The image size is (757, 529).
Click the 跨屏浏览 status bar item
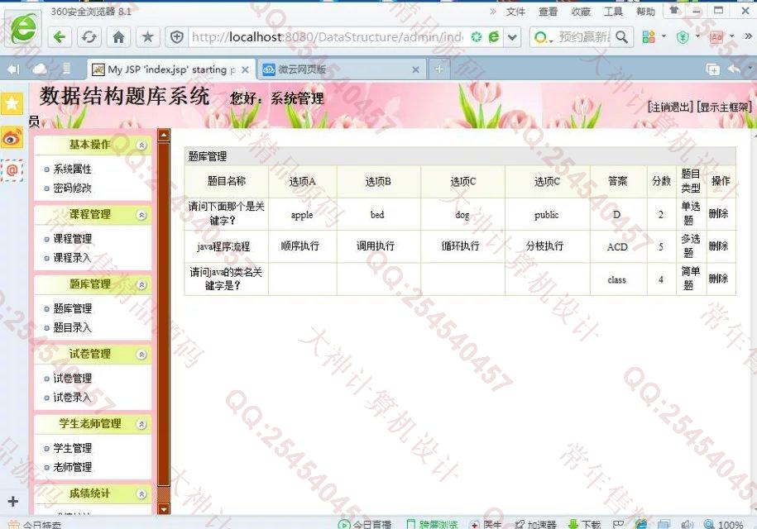pos(432,524)
